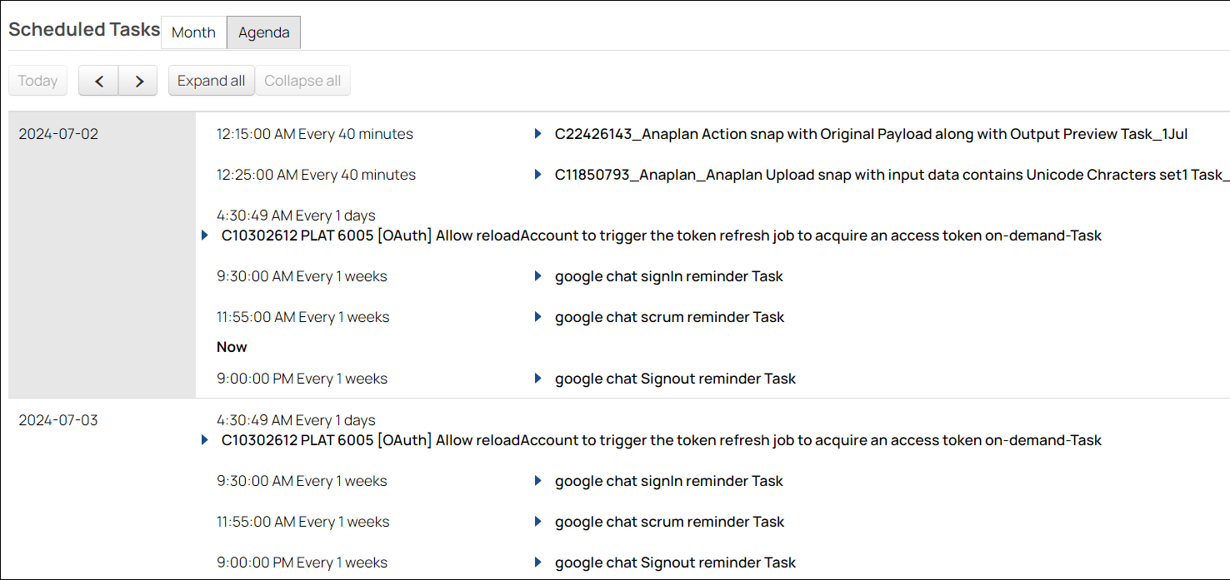Click the Expand all button
This screenshot has width=1230, height=580.
211,80
